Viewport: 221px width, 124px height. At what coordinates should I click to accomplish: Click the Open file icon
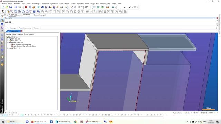click(x=7, y=7)
